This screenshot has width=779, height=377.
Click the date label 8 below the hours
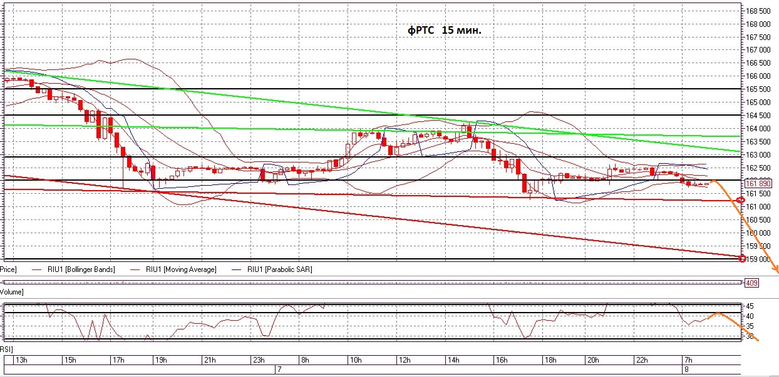pyautogui.click(x=687, y=370)
